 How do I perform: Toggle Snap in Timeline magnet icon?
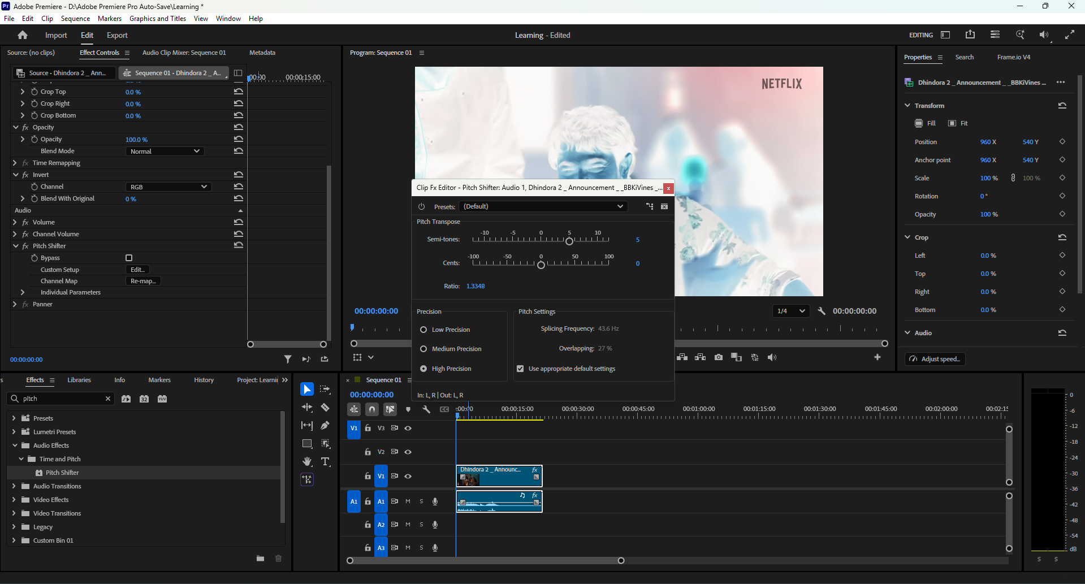coord(372,409)
